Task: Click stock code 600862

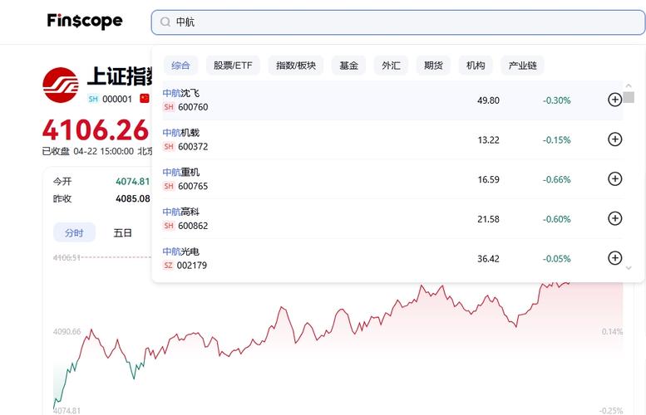Action: [193, 226]
